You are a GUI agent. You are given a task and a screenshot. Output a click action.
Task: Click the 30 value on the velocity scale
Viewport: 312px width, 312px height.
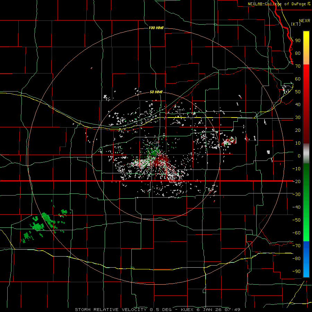coord(298,118)
